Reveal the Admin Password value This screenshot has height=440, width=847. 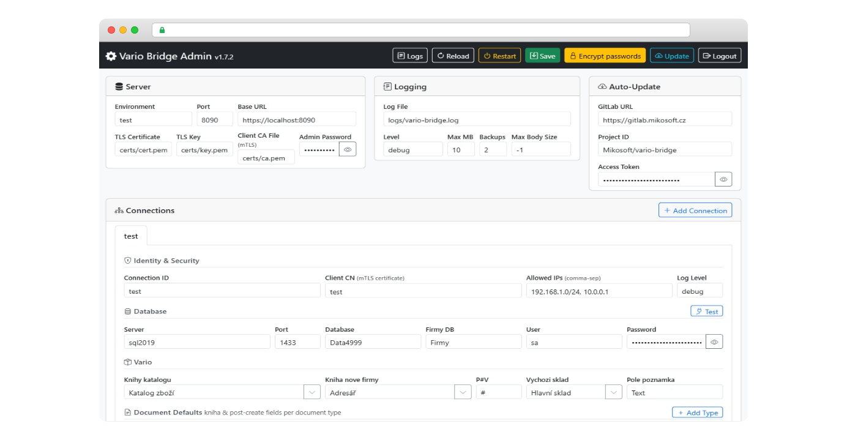[348, 149]
